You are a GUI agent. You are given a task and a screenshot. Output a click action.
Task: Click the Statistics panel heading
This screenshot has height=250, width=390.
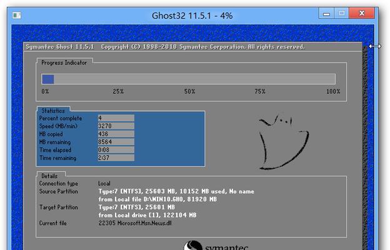53,111
